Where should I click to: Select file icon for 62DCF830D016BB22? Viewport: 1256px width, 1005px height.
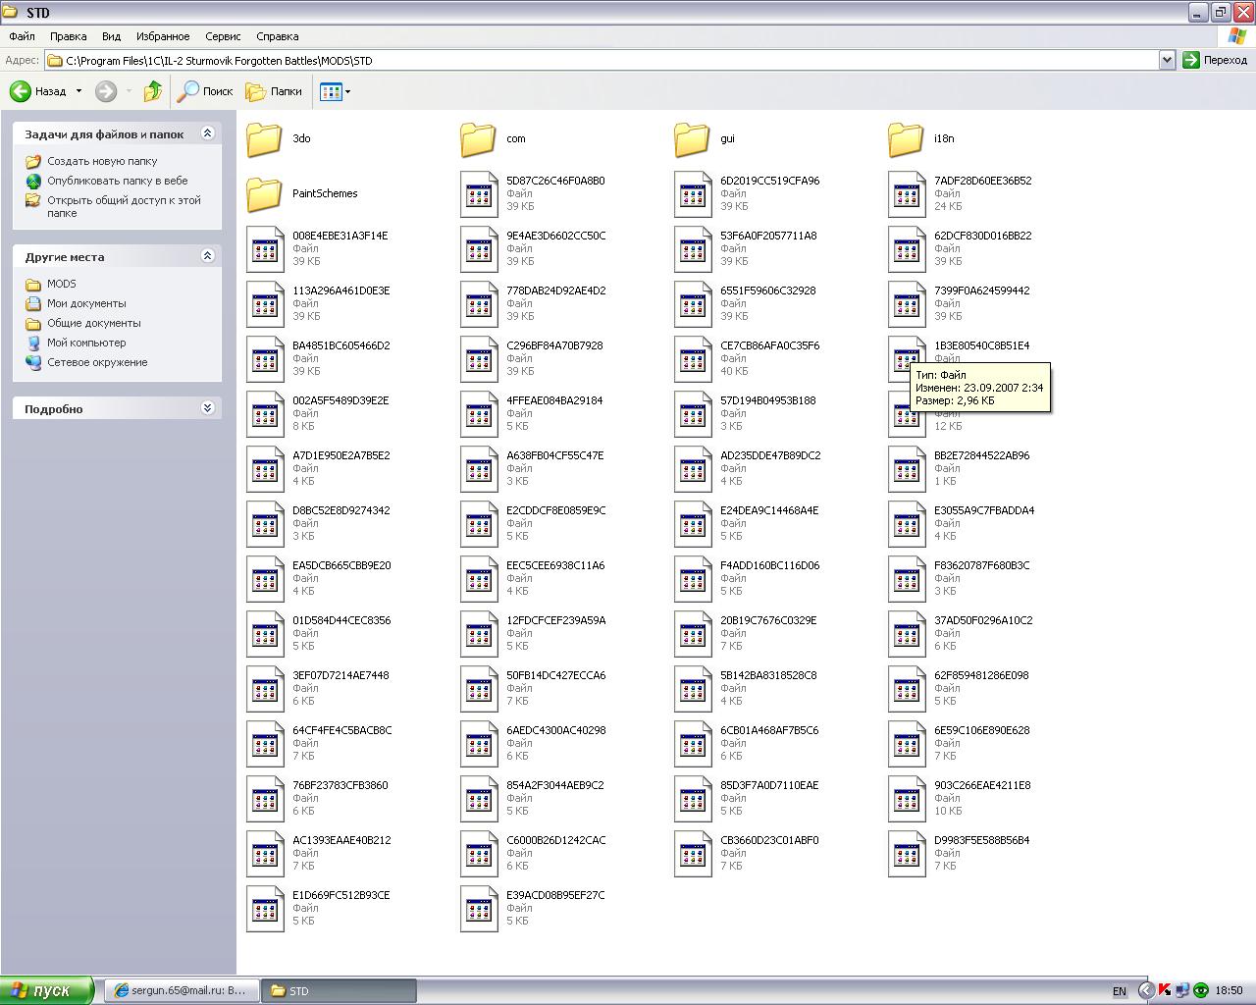(907, 249)
